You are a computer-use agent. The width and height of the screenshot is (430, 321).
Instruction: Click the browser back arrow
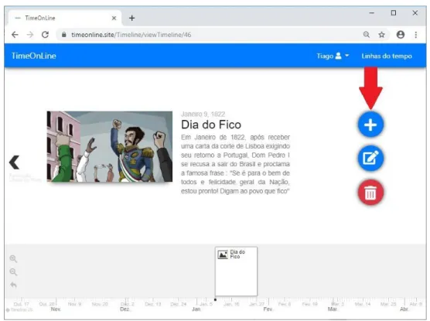coord(15,35)
